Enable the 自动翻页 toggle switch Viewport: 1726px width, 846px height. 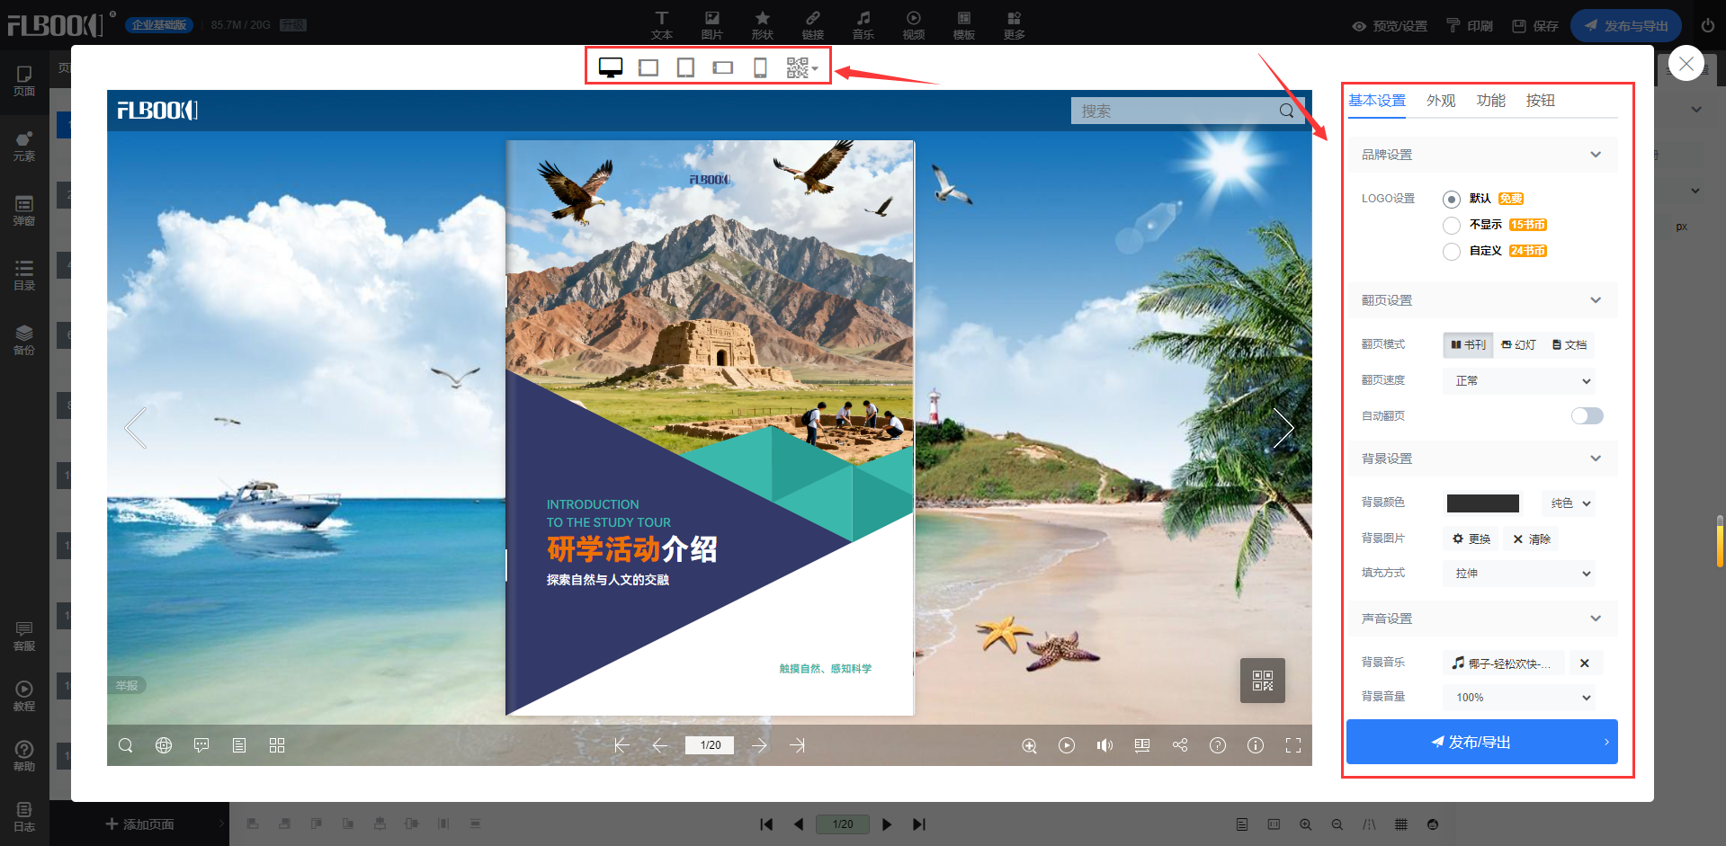coord(1587,415)
